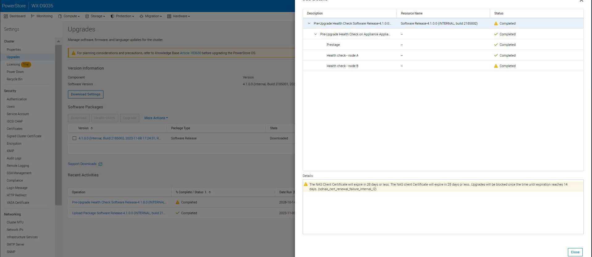Click the Dashboard grid icon

(x=6, y=16)
